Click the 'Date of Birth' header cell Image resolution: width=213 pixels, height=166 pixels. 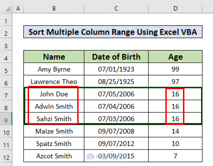[116, 57]
